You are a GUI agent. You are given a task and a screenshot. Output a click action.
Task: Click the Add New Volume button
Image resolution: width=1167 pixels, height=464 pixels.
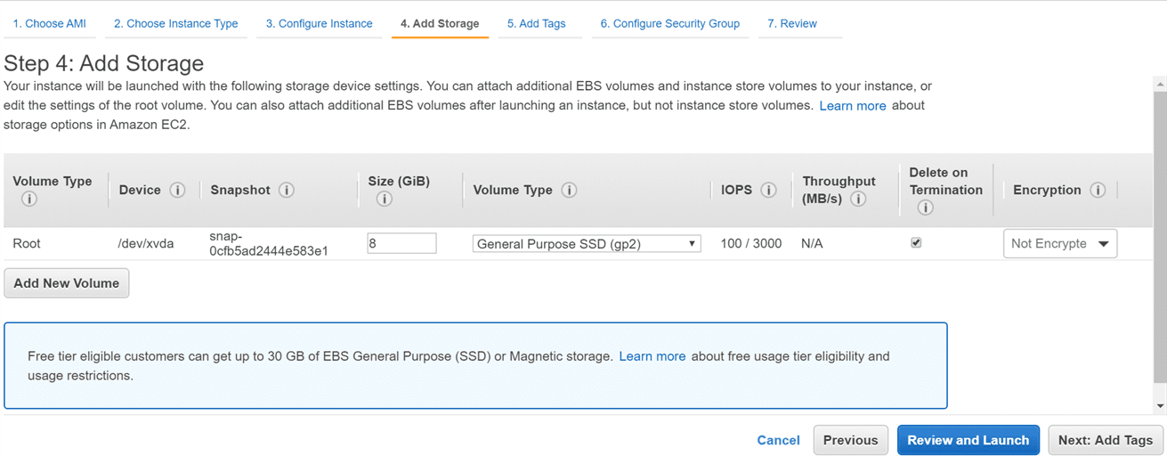tap(67, 283)
